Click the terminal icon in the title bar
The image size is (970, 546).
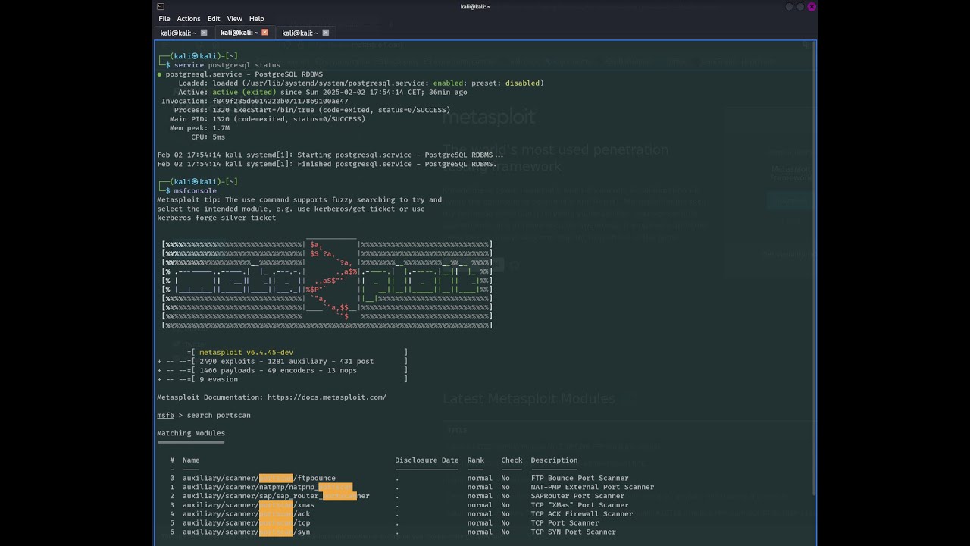[161, 7]
